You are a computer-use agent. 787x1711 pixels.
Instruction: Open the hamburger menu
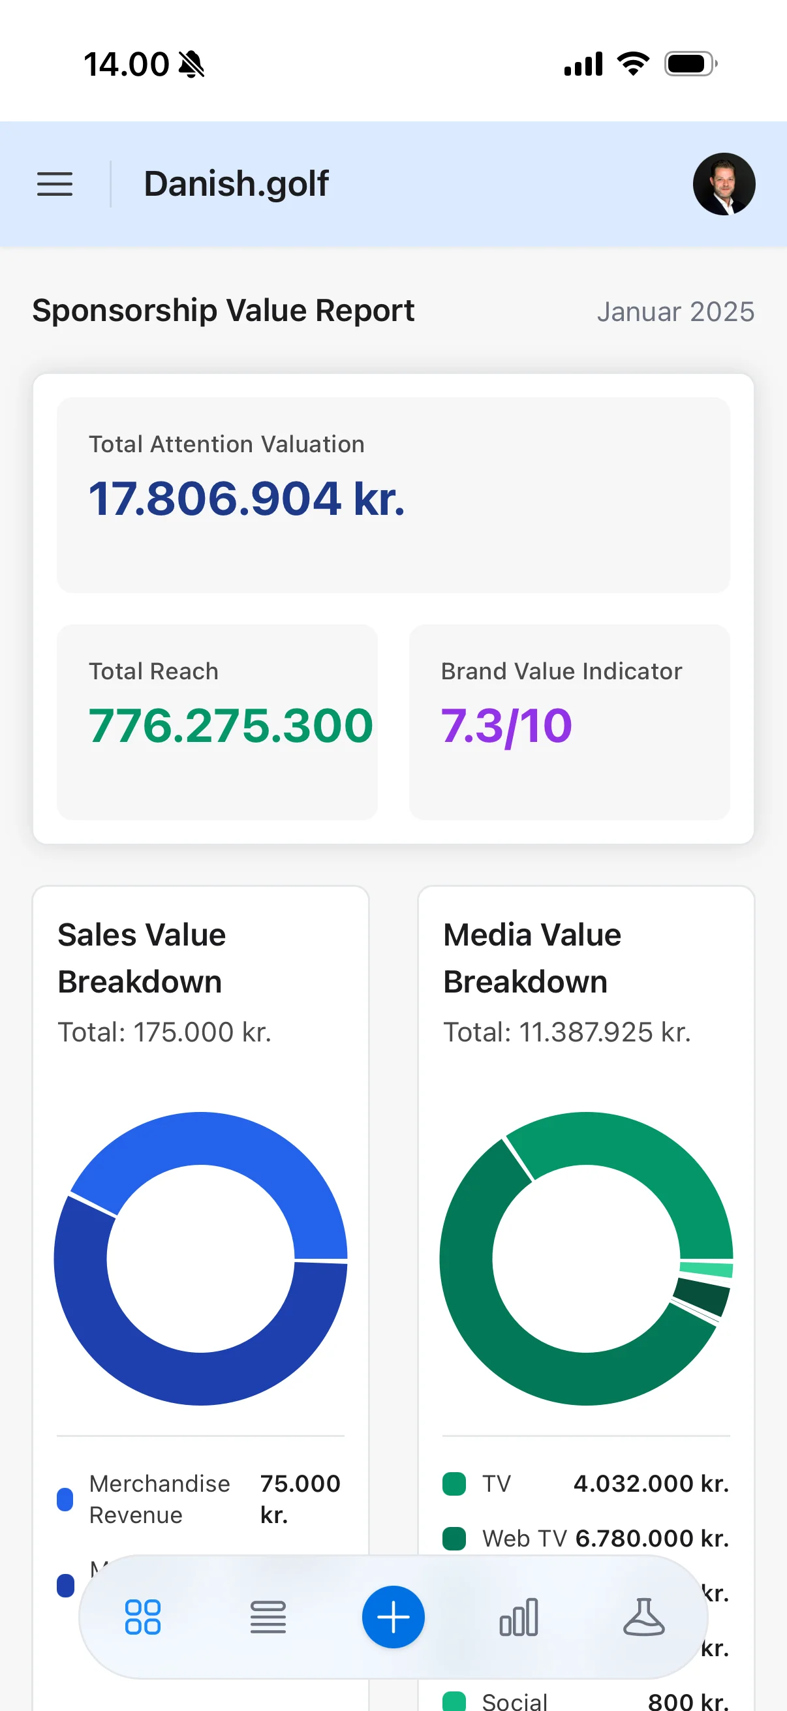[54, 184]
